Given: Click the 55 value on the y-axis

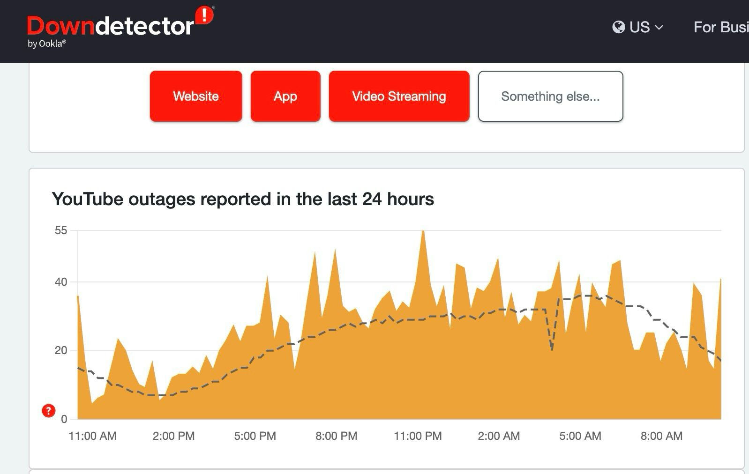Looking at the screenshot, I should 61,230.
